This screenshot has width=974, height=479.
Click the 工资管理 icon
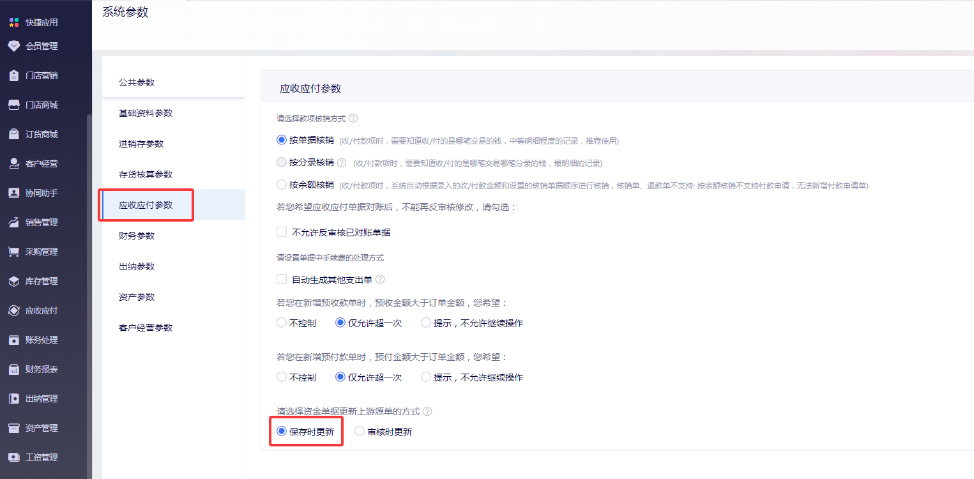(14, 457)
